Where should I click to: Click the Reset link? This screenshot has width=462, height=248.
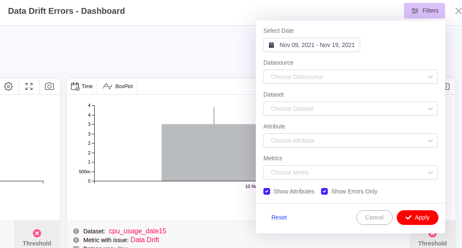(279, 217)
